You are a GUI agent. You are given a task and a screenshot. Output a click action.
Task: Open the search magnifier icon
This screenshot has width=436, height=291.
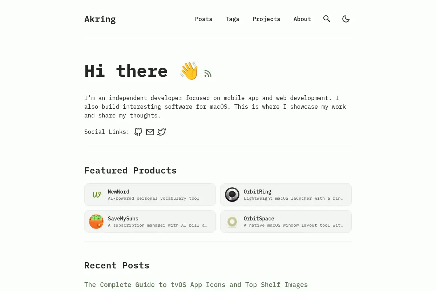click(x=327, y=19)
